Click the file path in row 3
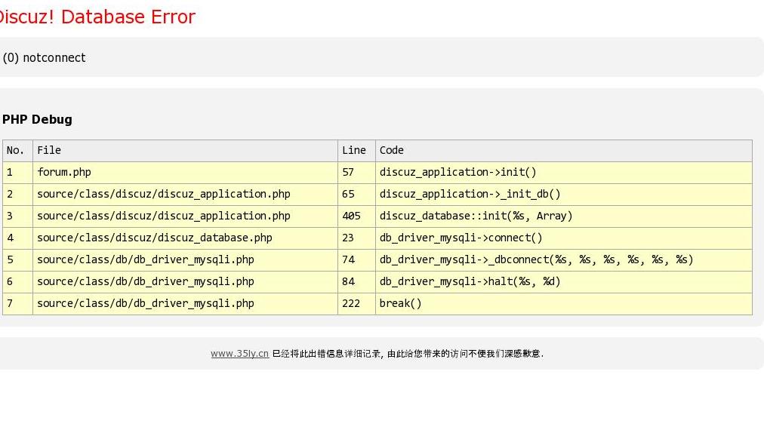Image resolution: width=764 pixels, height=445 pixels. (x=185, y=216)
